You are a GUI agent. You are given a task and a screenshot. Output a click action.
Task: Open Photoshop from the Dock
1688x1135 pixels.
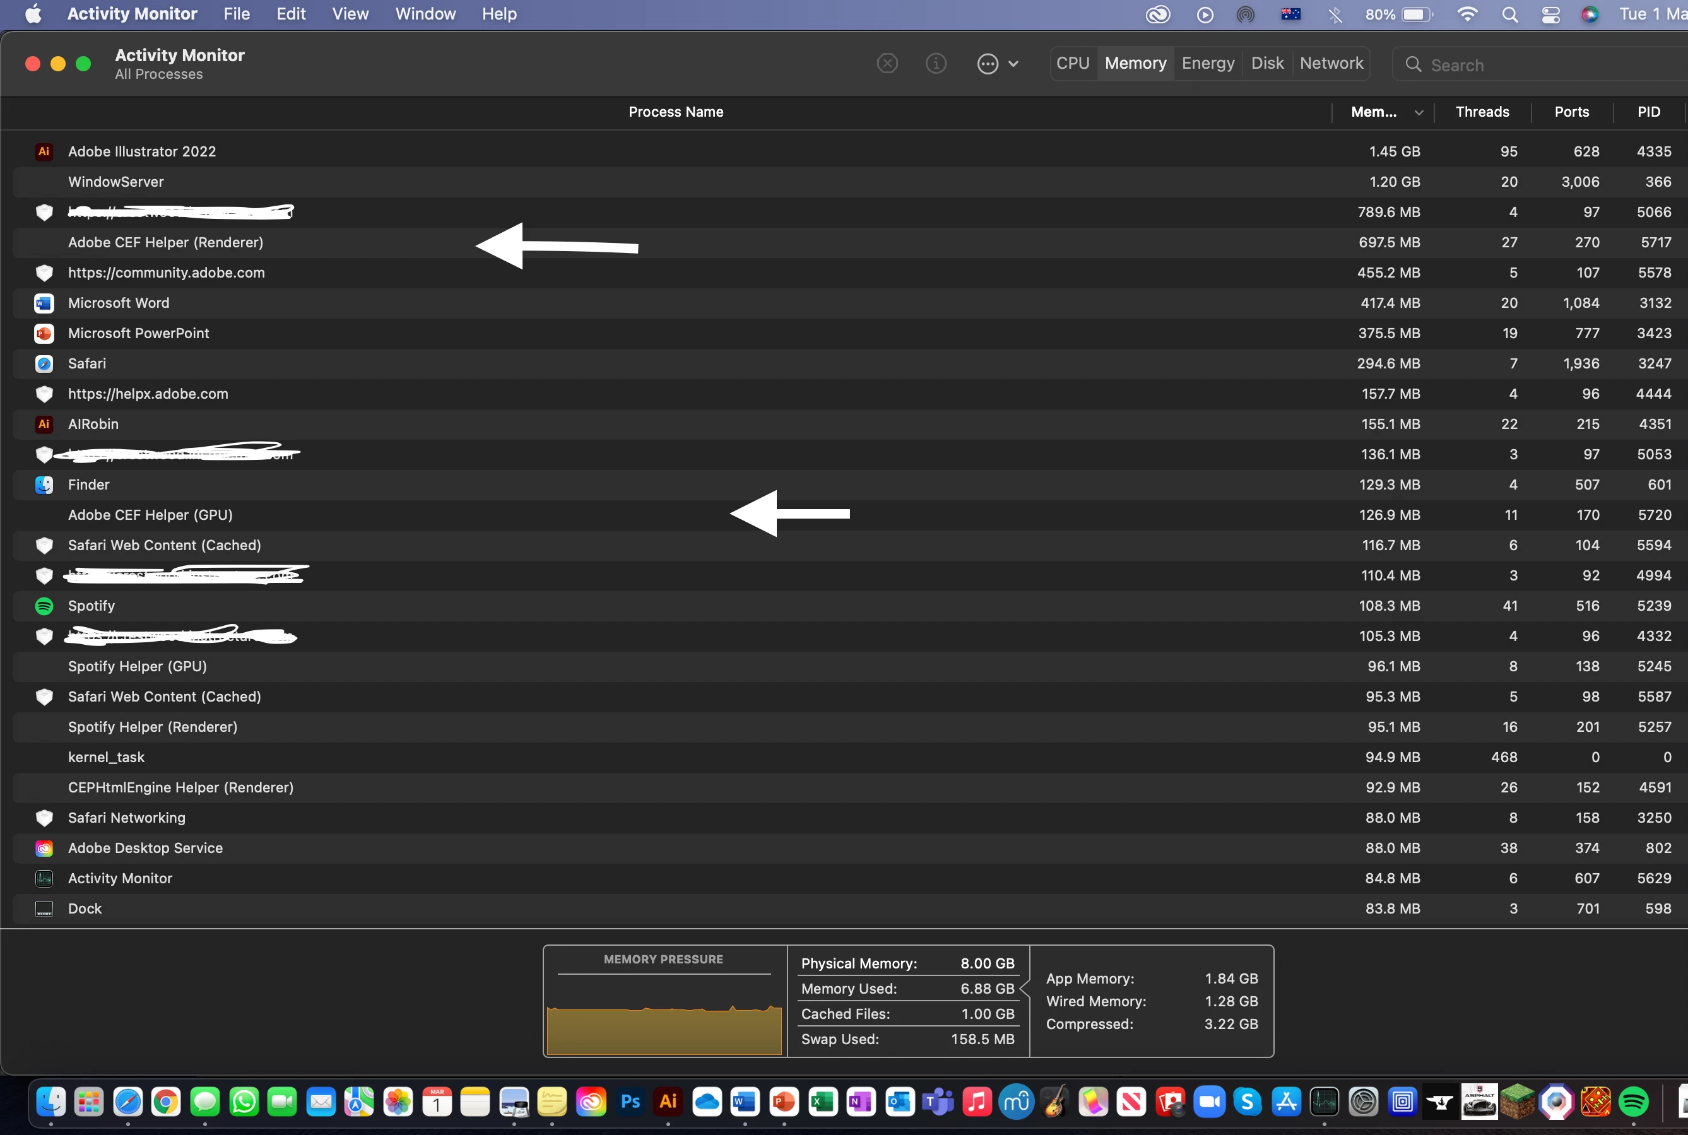click(630, 1102)
